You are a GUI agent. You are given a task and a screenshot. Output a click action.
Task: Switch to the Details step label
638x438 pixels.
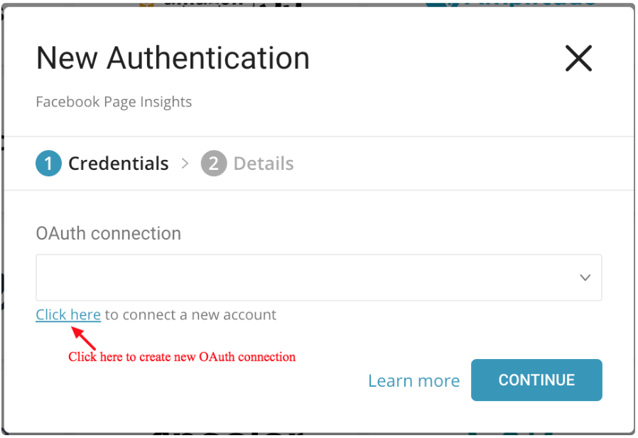point(263,164)
